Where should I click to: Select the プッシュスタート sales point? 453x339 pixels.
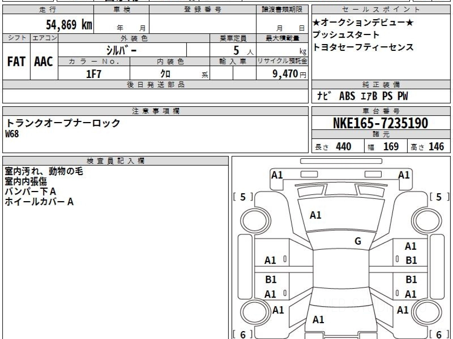pos(346,35)
